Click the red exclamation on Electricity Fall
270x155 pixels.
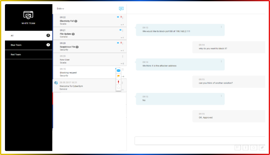coord(121,17)
